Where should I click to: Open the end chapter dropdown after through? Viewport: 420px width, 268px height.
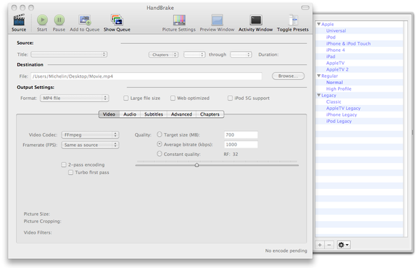241,55
